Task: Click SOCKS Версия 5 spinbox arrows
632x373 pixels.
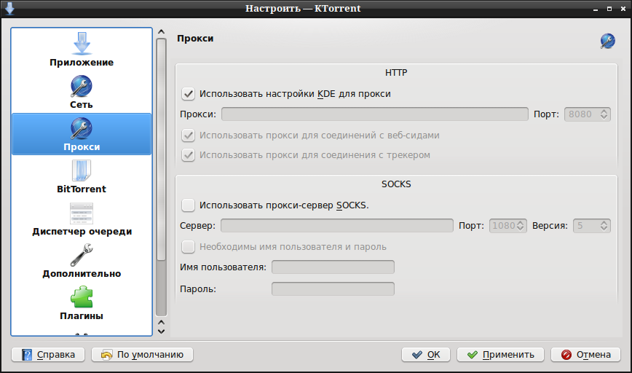Action: [x=604, y=225]
